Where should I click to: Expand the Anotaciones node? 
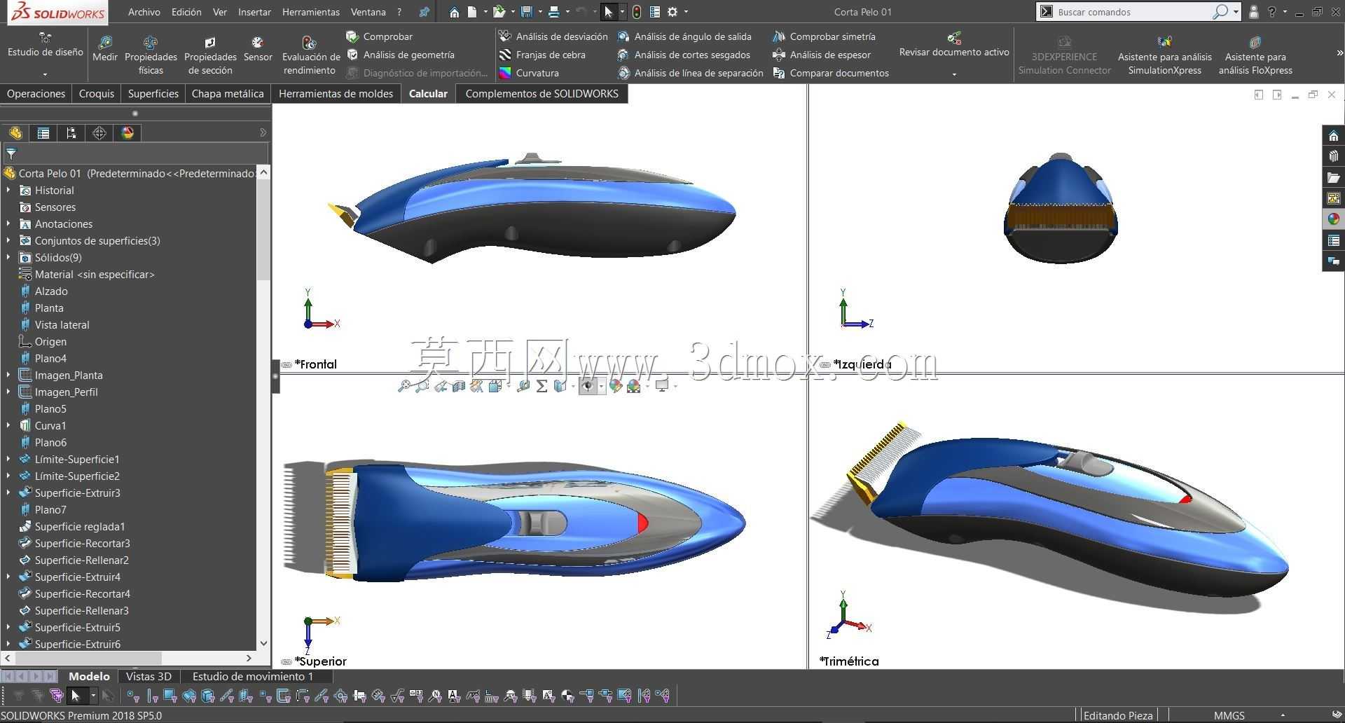(x=8, y=223)
